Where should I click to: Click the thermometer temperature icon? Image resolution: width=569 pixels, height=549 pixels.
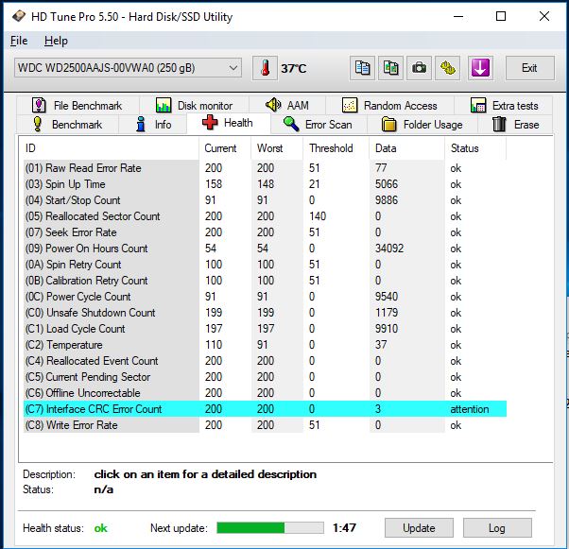pos(265,68)
